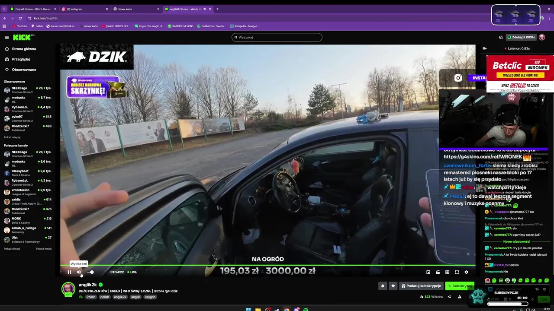Viewport: 554px width, 311px height.
Task: Follow anglik2k with the heart button
Action: coord(393,286)
